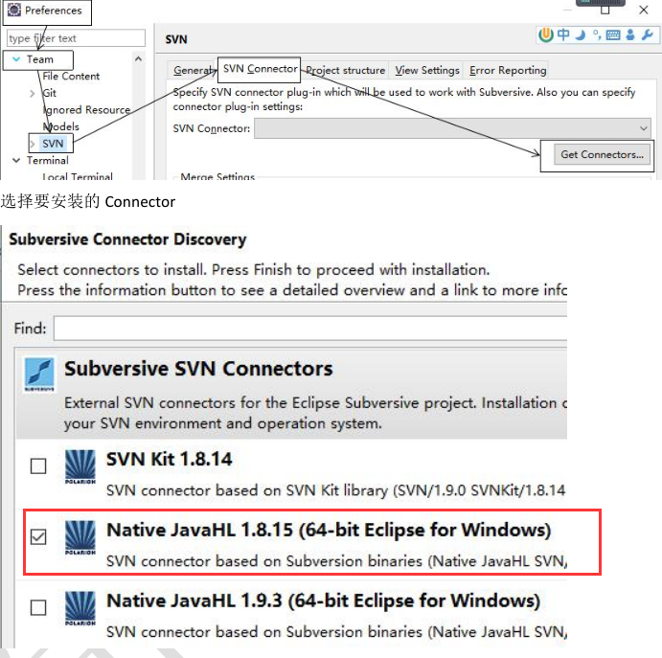Maximize the Preferences window
This screenshot has height=658, width=662.
(x=605, y=10)
